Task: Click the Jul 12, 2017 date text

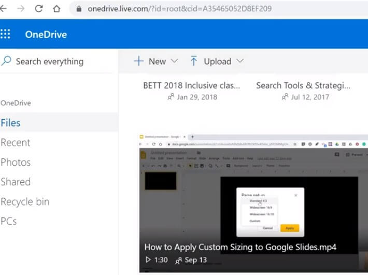Action: point(310,97)
